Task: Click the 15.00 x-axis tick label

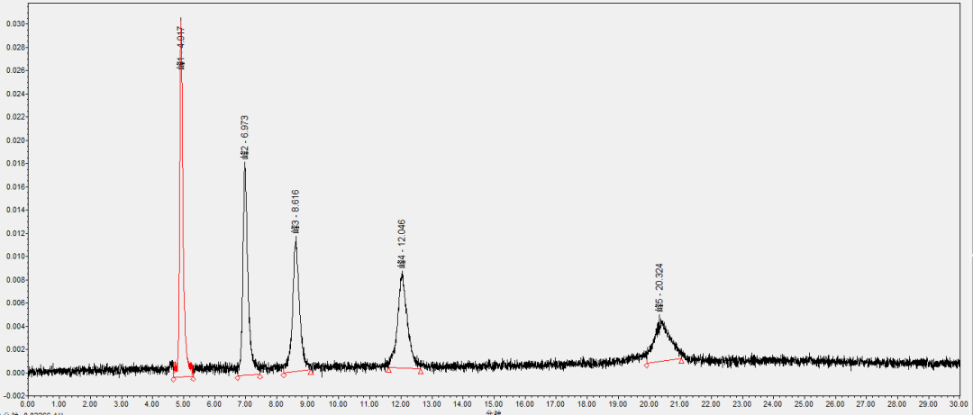Action: [x=494, y=403]
